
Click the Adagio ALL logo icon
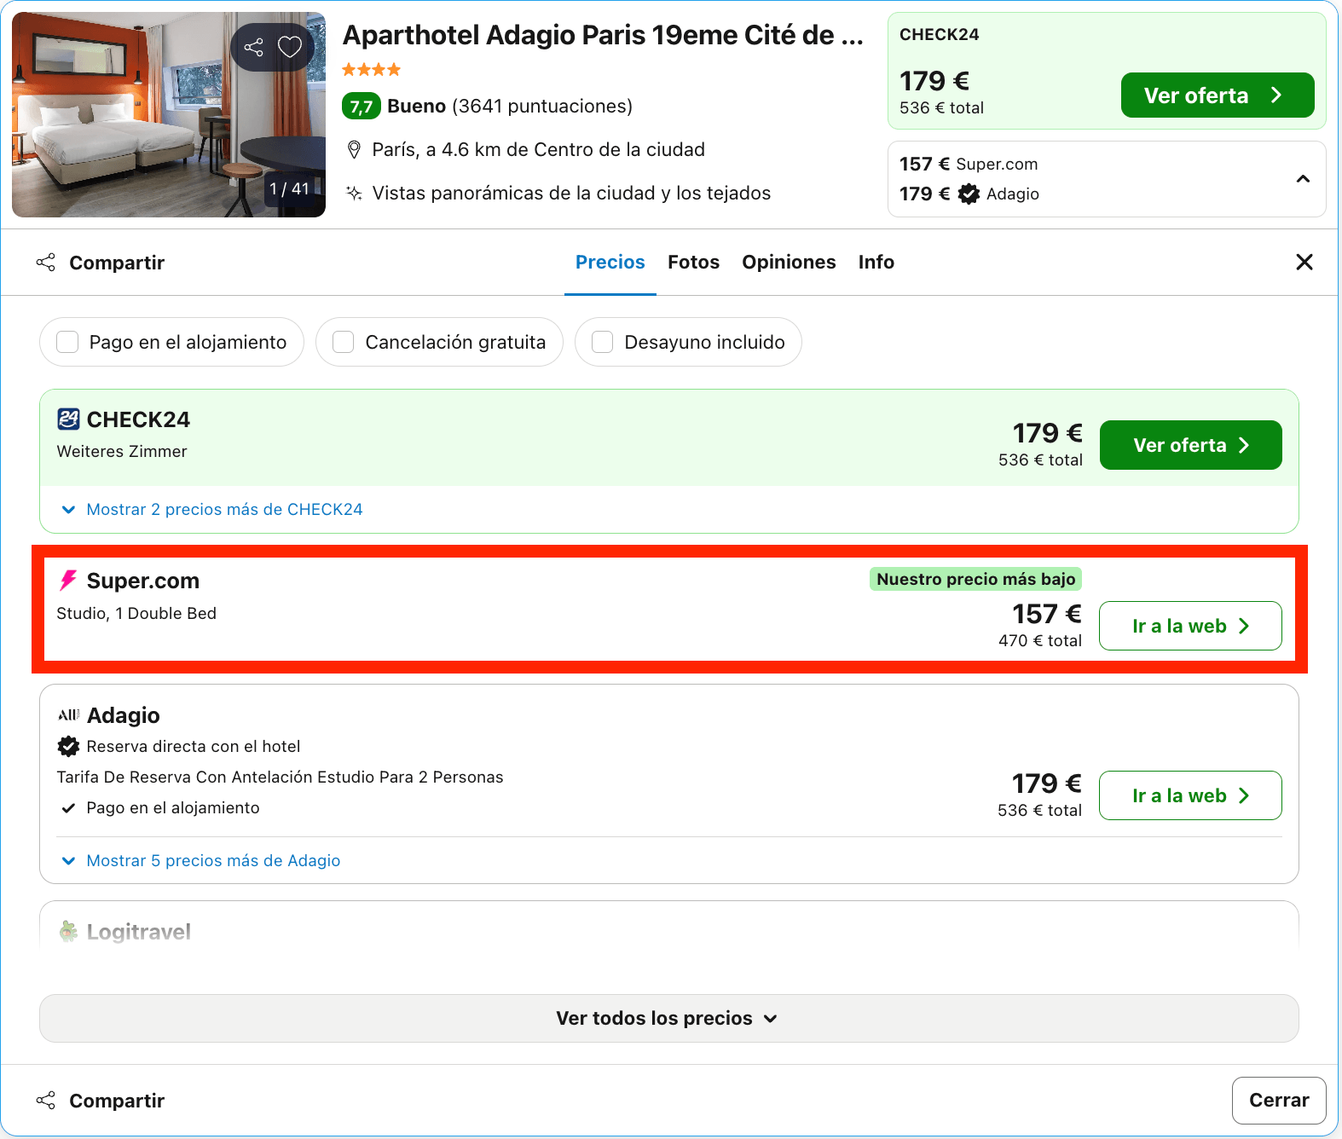(68, 714)
